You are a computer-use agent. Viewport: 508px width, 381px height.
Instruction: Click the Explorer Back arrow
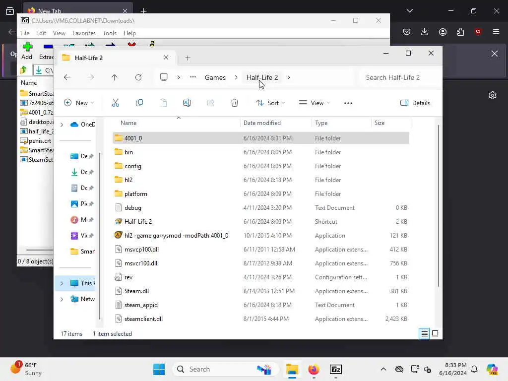click(67, 77)
